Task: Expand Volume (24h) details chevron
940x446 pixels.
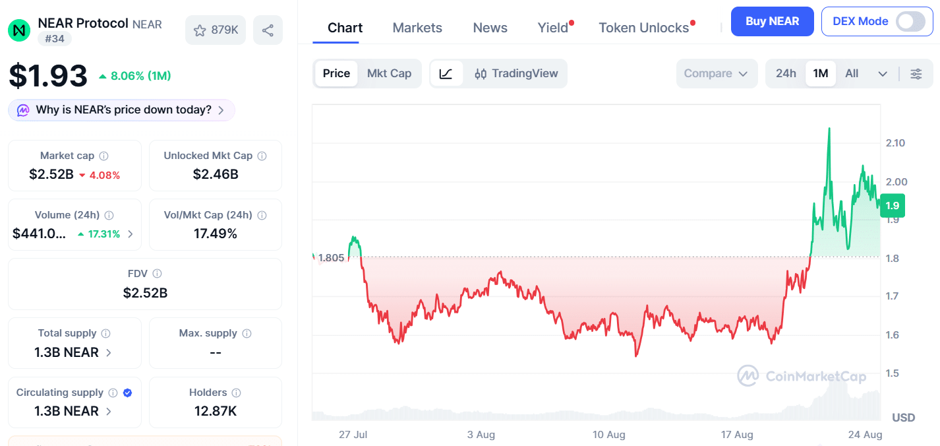Action: 131,234
